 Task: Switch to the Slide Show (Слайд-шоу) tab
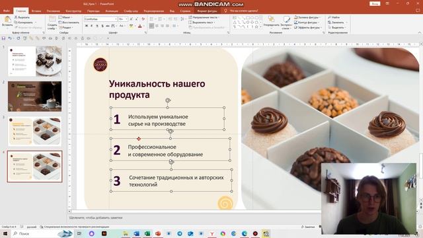tap(131, 11)
